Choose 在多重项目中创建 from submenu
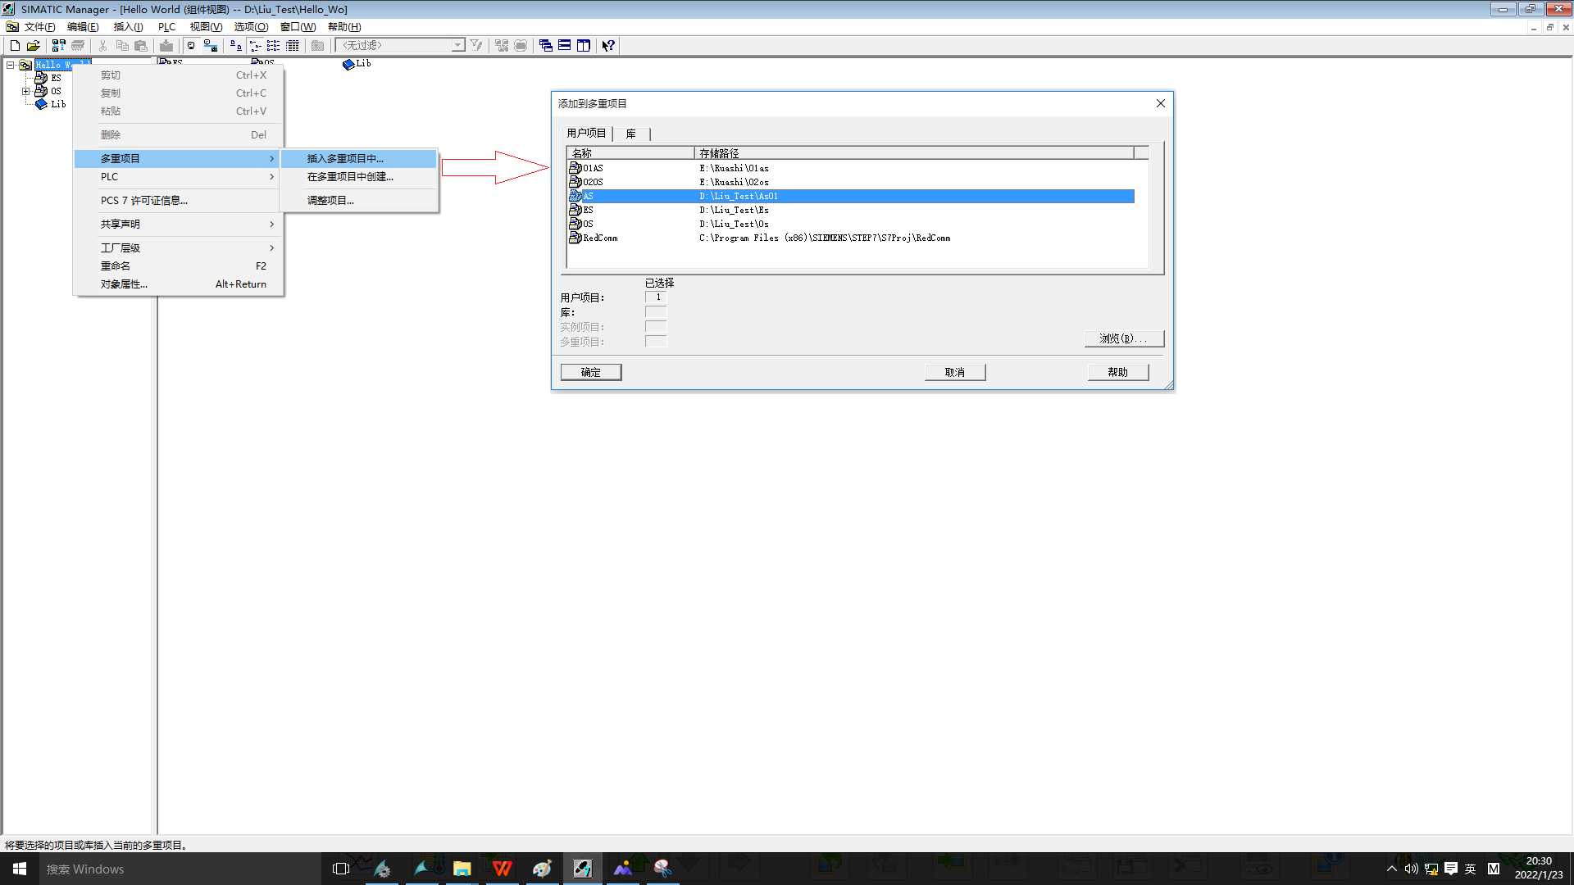The width and height of the screenshot is (1574, 885). tap(350, 177)
